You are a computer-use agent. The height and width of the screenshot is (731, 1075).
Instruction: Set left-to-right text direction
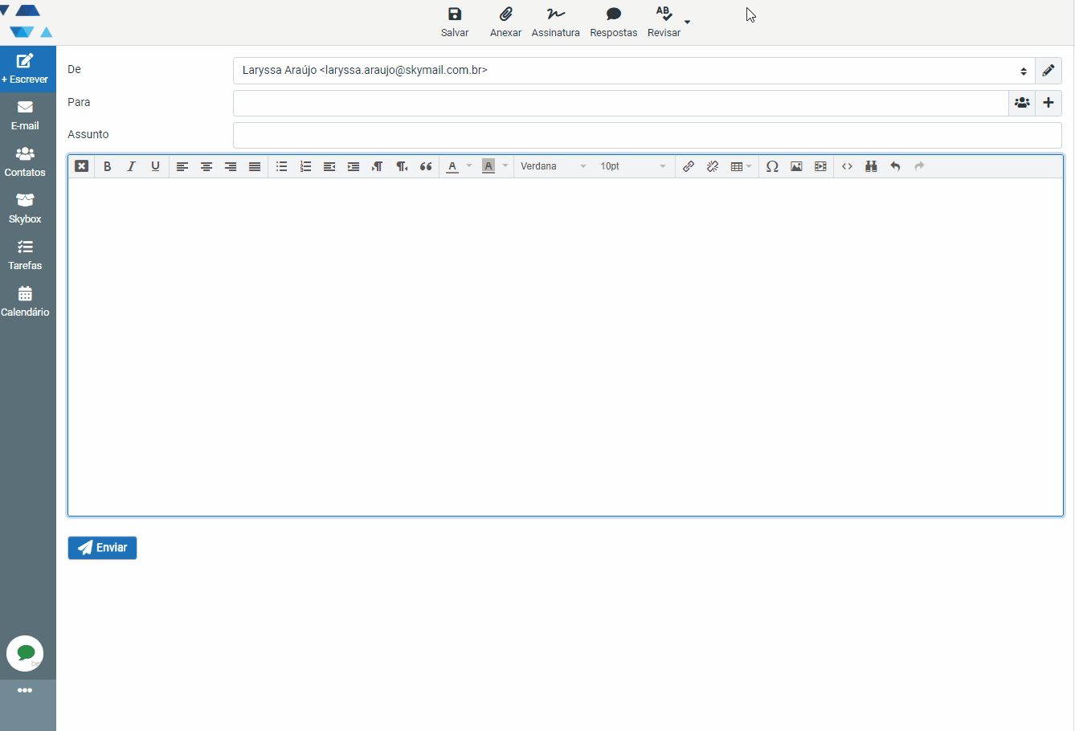pyautogui.click(x=378, y=166)
